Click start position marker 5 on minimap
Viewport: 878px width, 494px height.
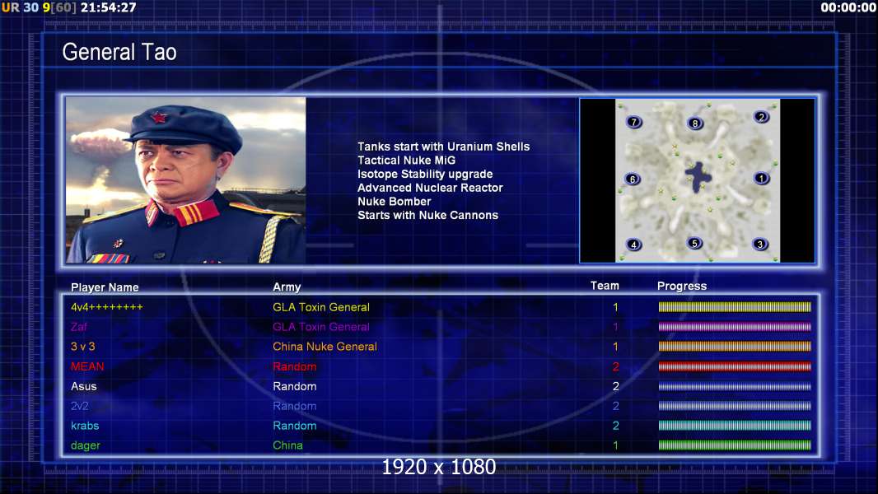[x=694, y=244]
